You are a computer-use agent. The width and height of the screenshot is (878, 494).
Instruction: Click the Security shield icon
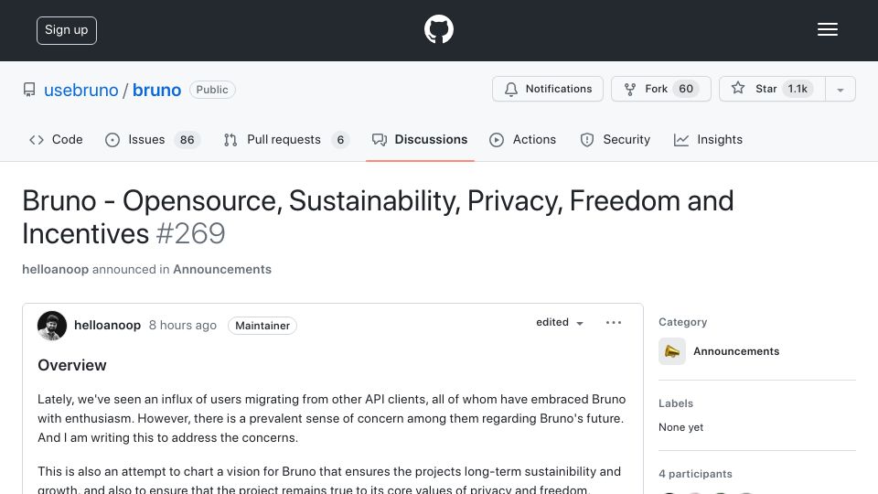[x=587, y=140]
